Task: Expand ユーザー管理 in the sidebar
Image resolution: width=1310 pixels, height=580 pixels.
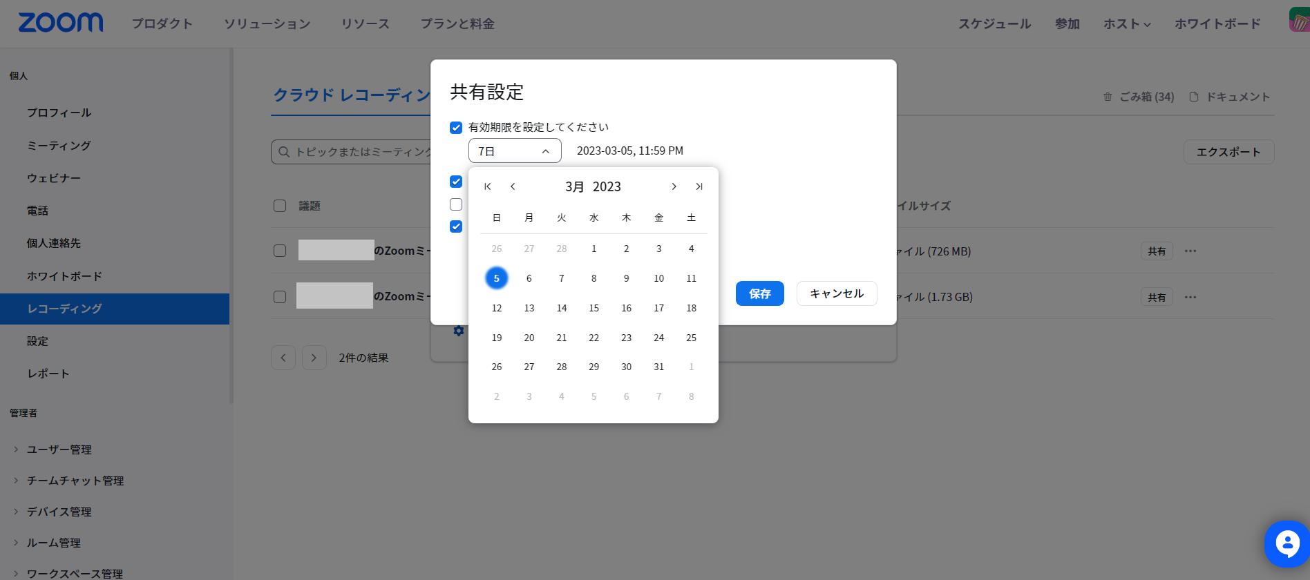Action: tap(59, 449)
